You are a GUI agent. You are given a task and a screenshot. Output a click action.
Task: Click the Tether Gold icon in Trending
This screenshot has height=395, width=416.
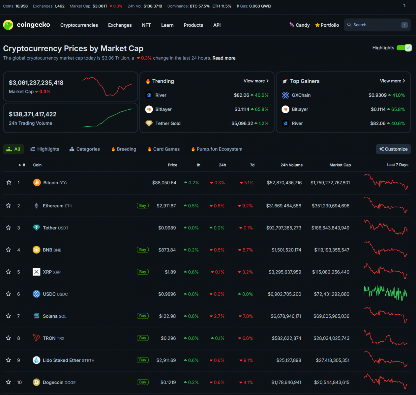pos(149,123)
